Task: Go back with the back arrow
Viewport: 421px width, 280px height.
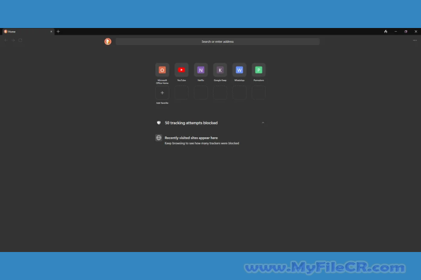Action: (x=6, y=40)
